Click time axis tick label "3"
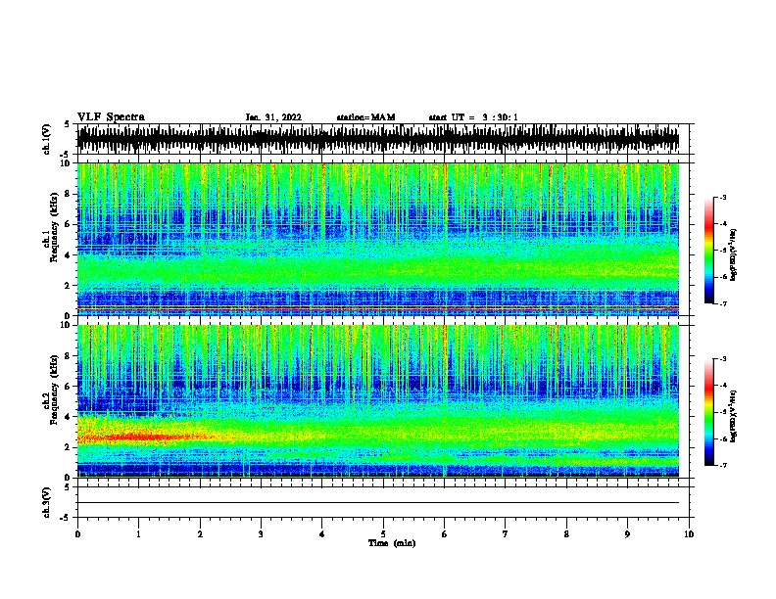776x599 pixels. click(x=261, y=534)
